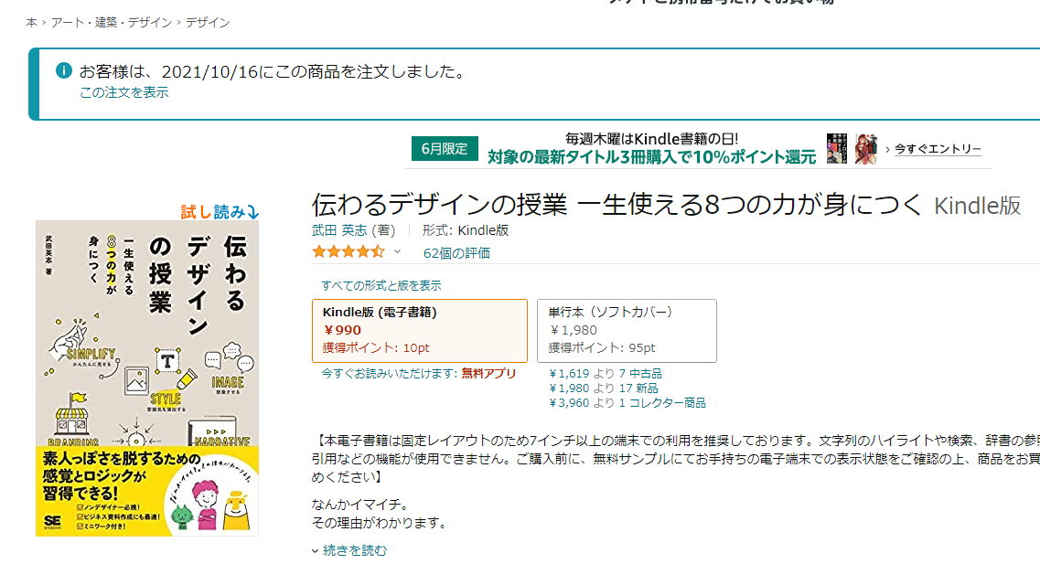Click the star rating icons
The width and height of the screenshot is (1040, 564).
tap(348, 252)
